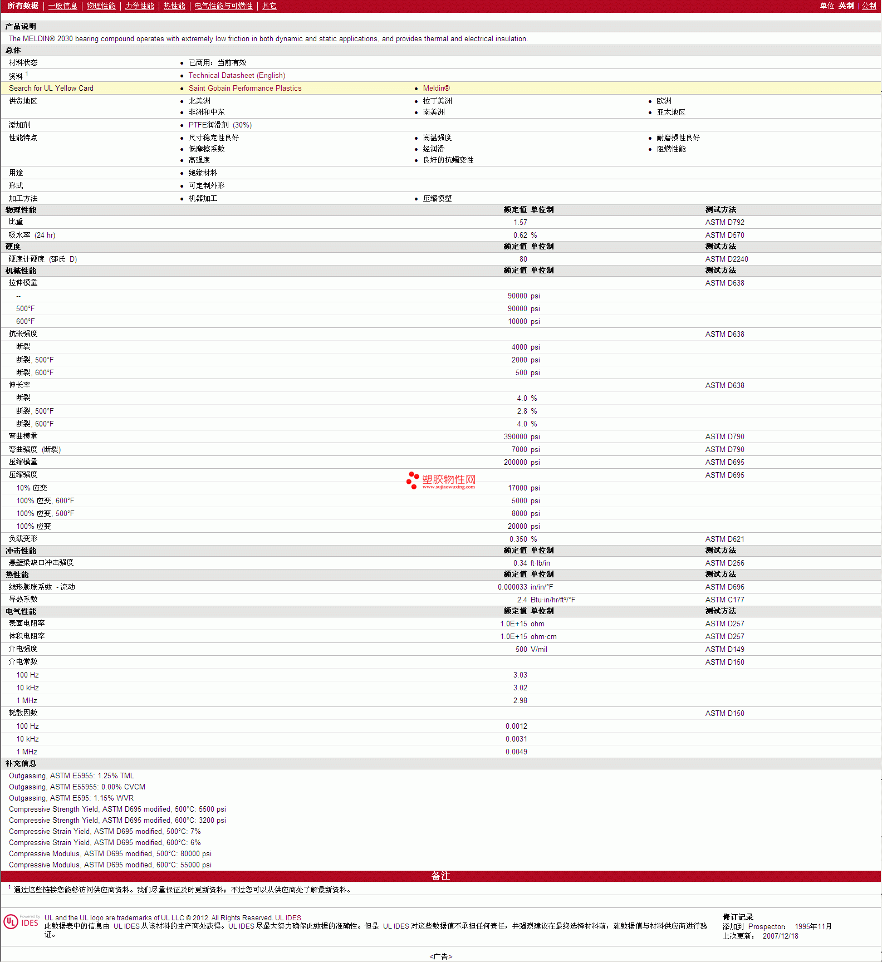Click the 广告 placeholder at bottom

(440, 956)
